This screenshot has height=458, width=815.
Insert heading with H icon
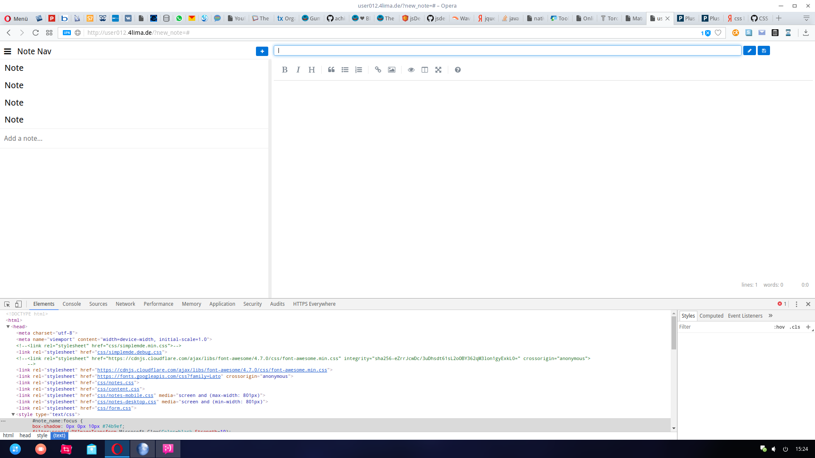[x=312, y=70]
